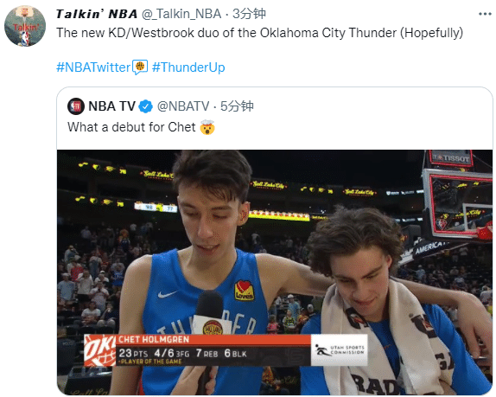Click the basketball emoji after #NBATwitter
Viewport: 496px width, 397px height.
coord(140,67)
